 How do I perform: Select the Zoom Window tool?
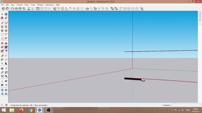pos(6,73)
